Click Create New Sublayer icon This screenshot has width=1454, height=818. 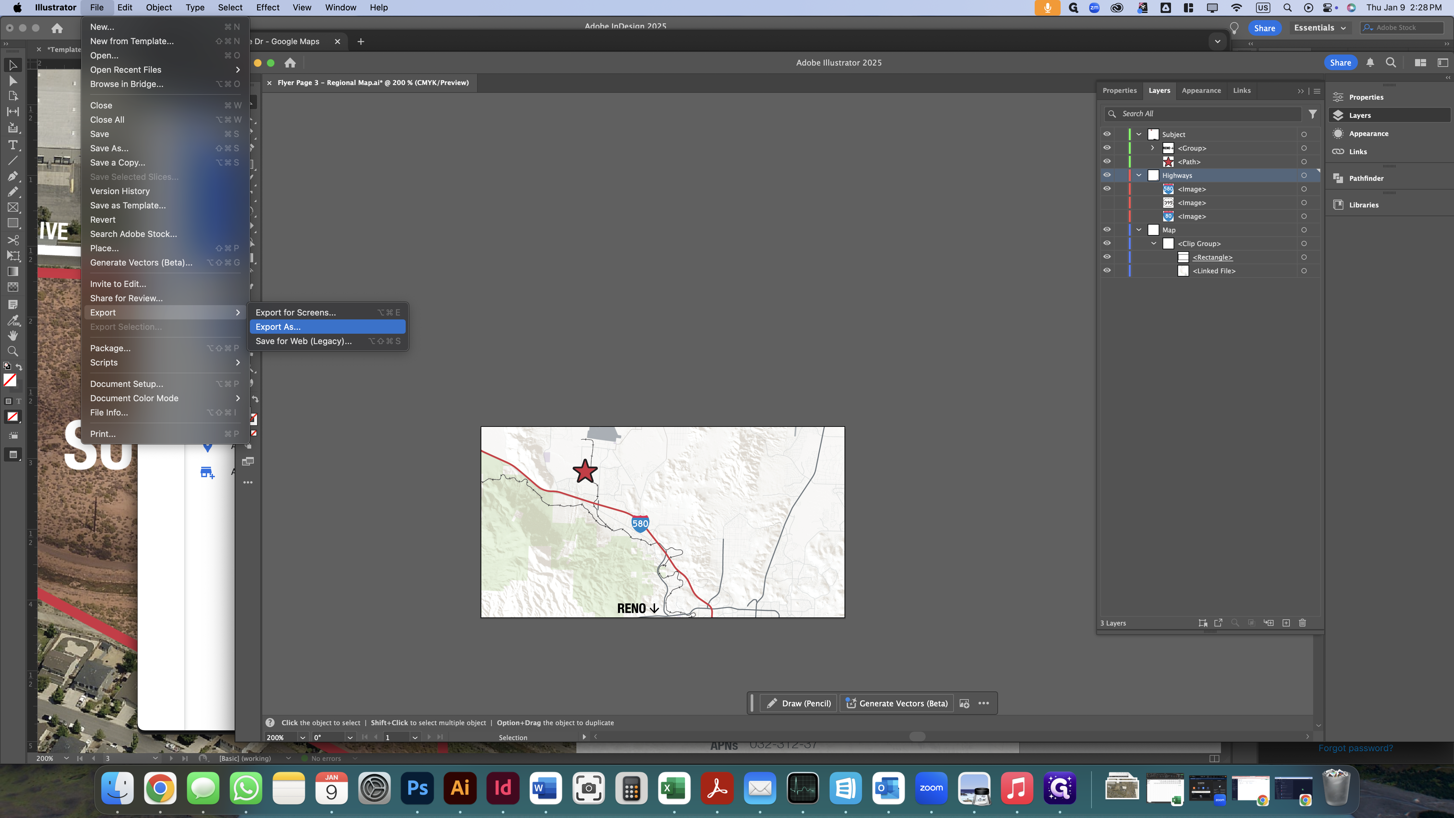click(x=1268, y=623)
